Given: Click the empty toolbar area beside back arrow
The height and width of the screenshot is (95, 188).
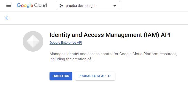Looking at the screenshot, I should 96,18.
